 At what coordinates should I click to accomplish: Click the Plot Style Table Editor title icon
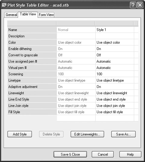(x=4, y=5)
